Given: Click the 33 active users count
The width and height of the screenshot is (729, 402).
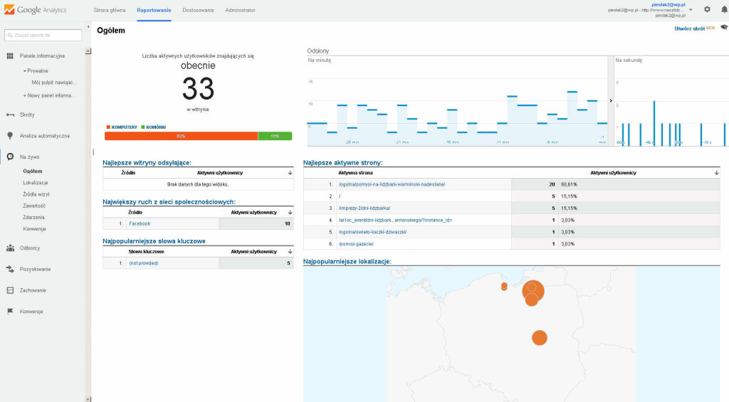Looking at the screenshot, I should point(198,89).
